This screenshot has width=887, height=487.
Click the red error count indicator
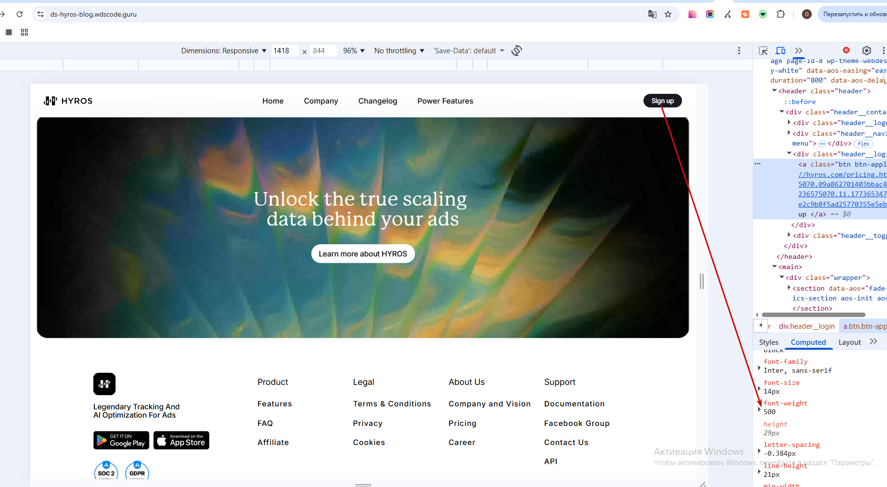pyautogui.click(x=846, y=50)
